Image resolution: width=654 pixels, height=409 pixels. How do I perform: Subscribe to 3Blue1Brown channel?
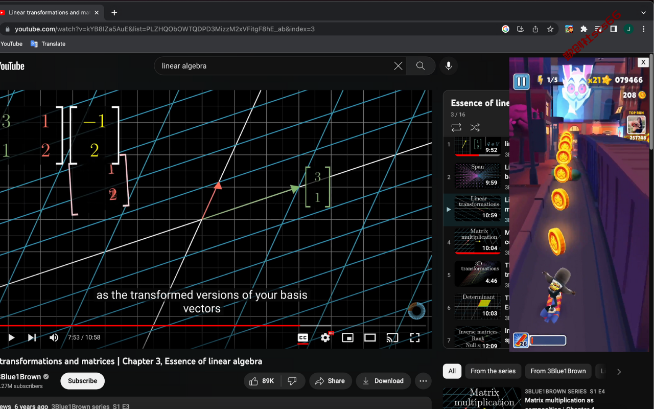pos(82,381)
